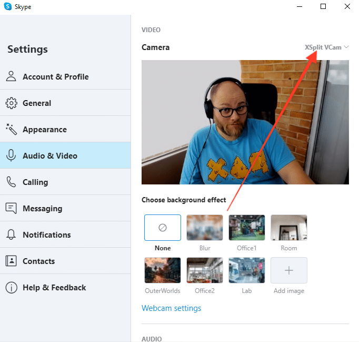
Task: Maximize the Skype window
Action: tap(323, 6)
